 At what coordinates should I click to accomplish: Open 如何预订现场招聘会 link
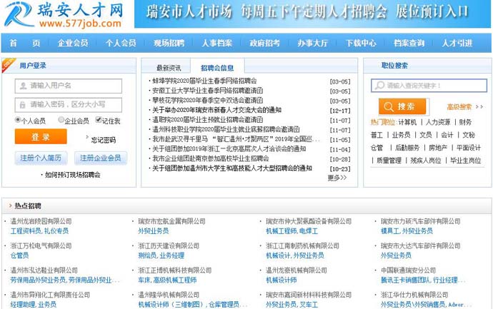tap(73, 175)
